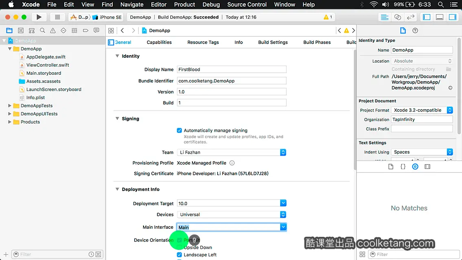Show the Version editor
462x260 pixels.
[x=410, y=17]
